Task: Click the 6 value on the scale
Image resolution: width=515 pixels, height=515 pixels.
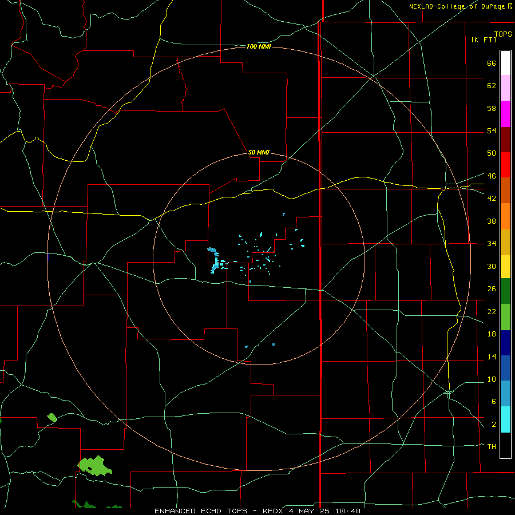Action: pos(493,402)
